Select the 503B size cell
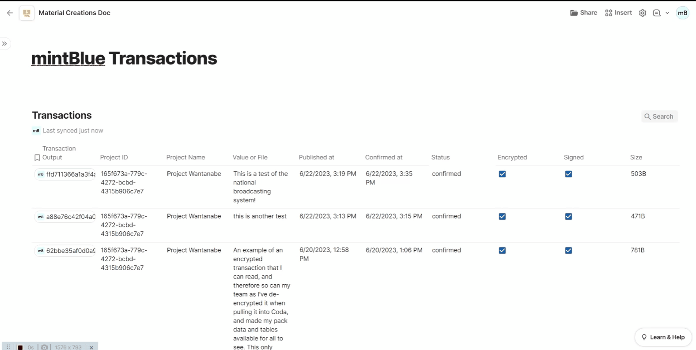This screenshot has height=350, width=696. pos(638,174)
